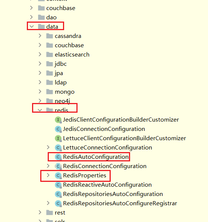Click the JedisConnectionConfiguration class icon
This screenshot has width=208, height=222.
[x=58, y=129]
